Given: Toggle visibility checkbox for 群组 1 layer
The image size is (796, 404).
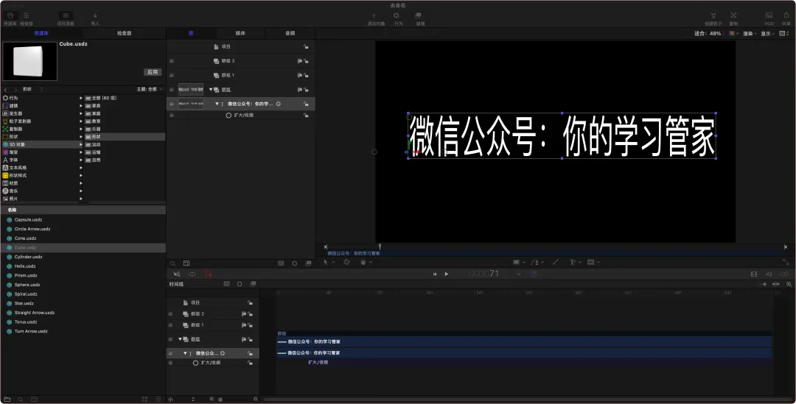Looking at the screenshot, I should point(172,76).
